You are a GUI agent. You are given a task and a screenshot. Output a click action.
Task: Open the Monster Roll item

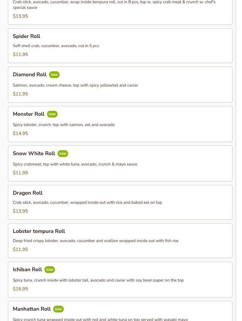(28, 114)
